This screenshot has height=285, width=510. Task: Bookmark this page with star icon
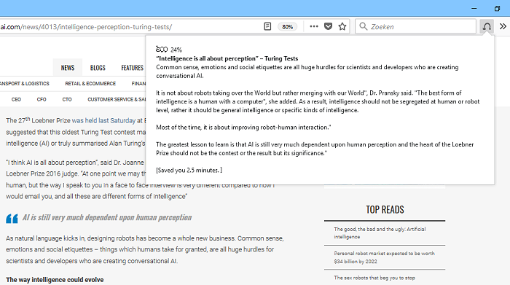pos(342,26)
